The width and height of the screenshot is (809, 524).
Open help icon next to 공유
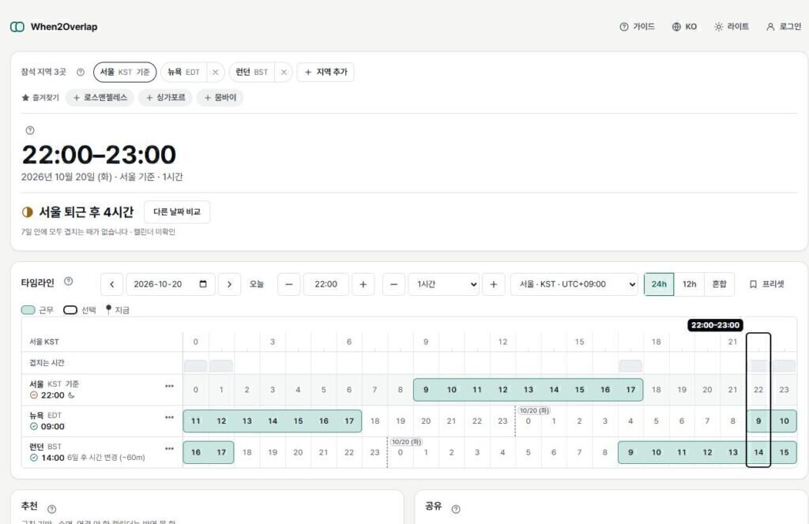456,509
